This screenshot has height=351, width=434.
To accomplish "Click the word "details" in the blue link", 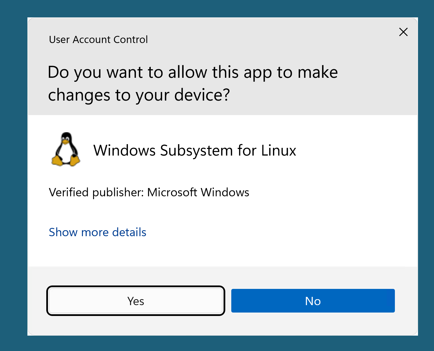I will tap(129, 232).
